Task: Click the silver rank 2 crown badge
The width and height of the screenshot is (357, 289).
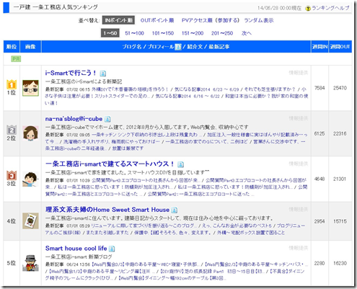Action: coord(12,130)
